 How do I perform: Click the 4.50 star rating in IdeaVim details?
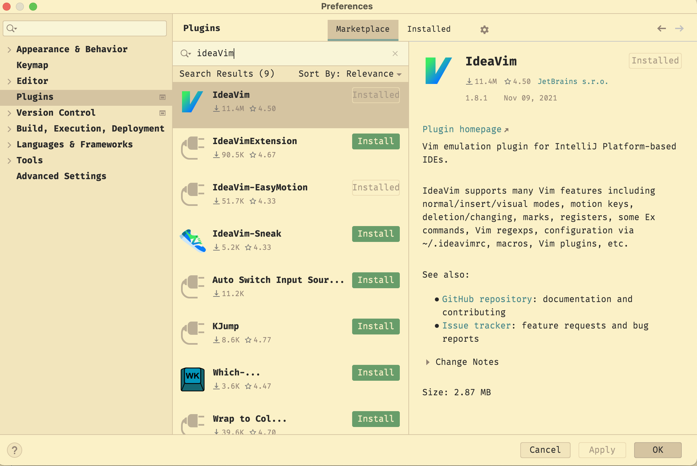(x=518, y=82)
